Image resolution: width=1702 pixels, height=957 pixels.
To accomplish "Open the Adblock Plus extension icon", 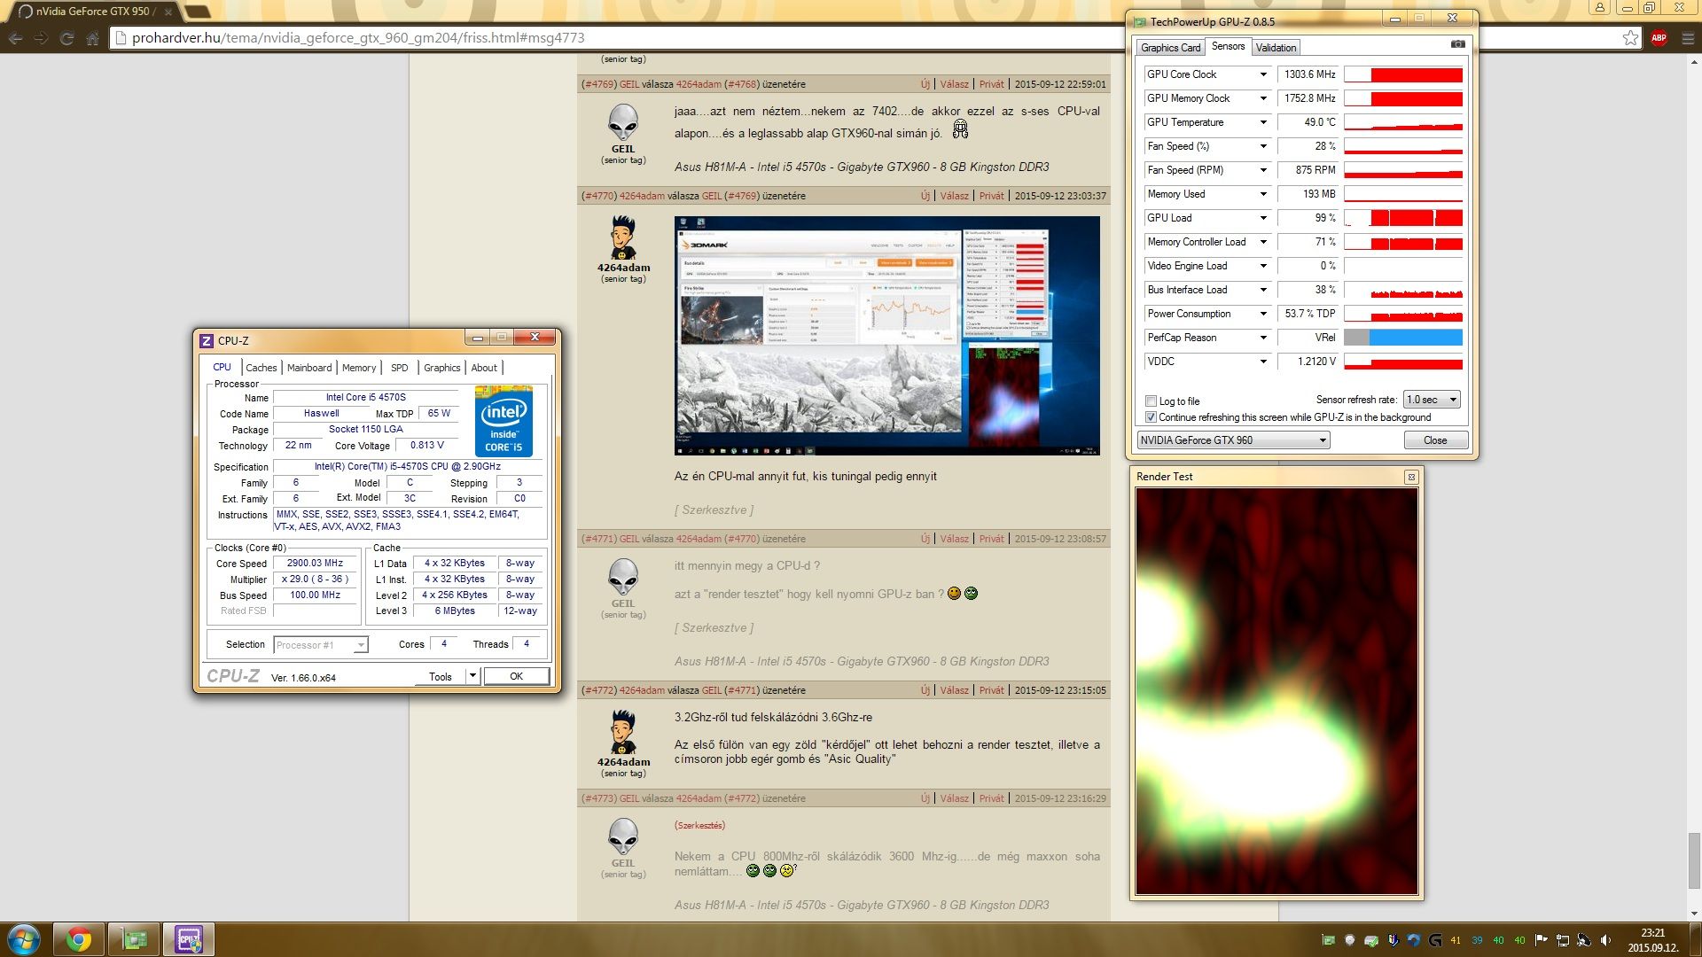I will click(x=1659, y=38).
